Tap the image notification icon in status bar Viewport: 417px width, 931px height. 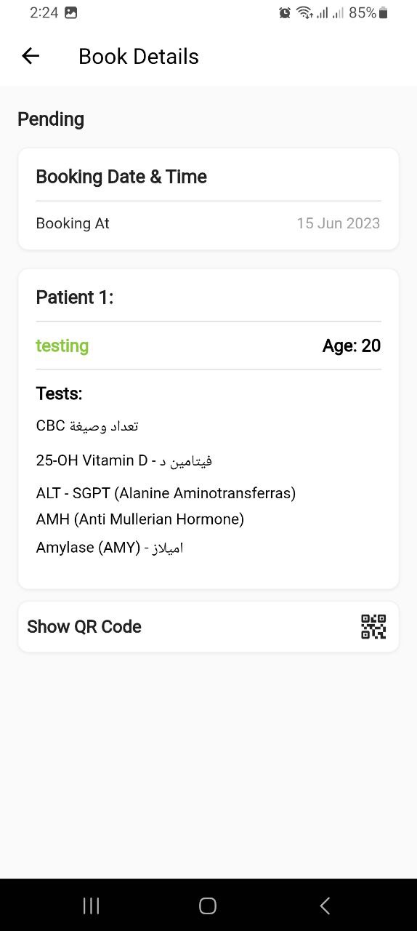click(x=70, y=12)
